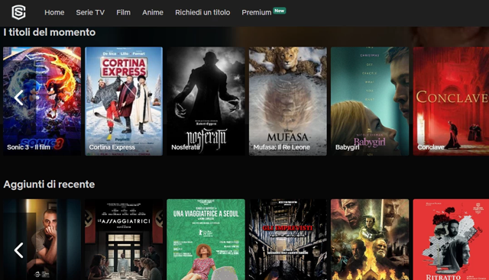Open the Film section
Screen dimensions: 489x280
(123, 12)
